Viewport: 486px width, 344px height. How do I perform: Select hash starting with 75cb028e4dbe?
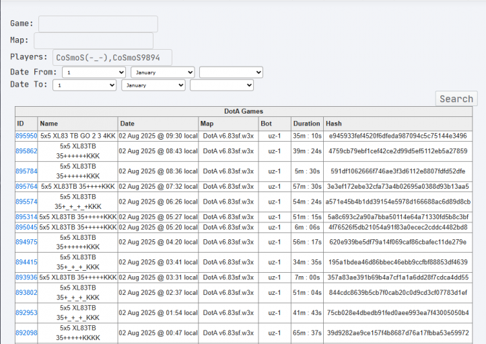click(x=398, y=312)
